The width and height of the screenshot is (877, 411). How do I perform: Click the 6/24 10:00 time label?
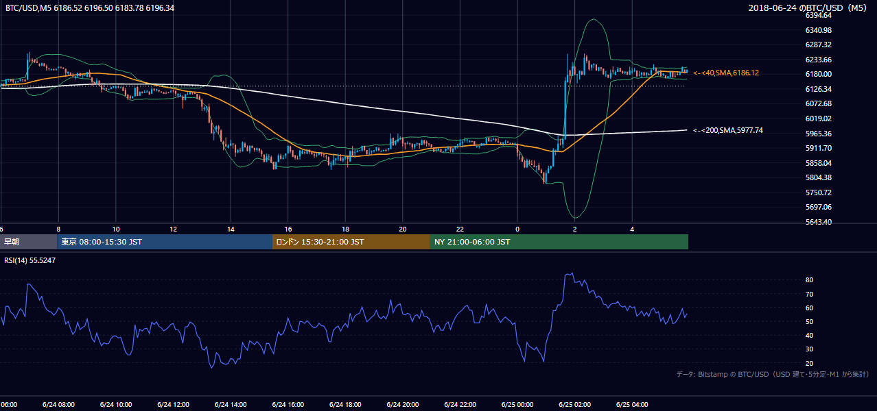tap(115, 405)
